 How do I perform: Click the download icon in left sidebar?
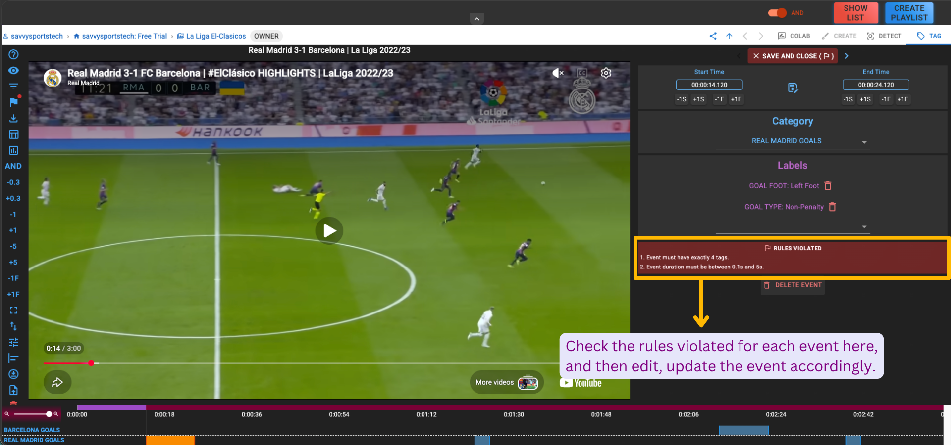coord(13,119)
